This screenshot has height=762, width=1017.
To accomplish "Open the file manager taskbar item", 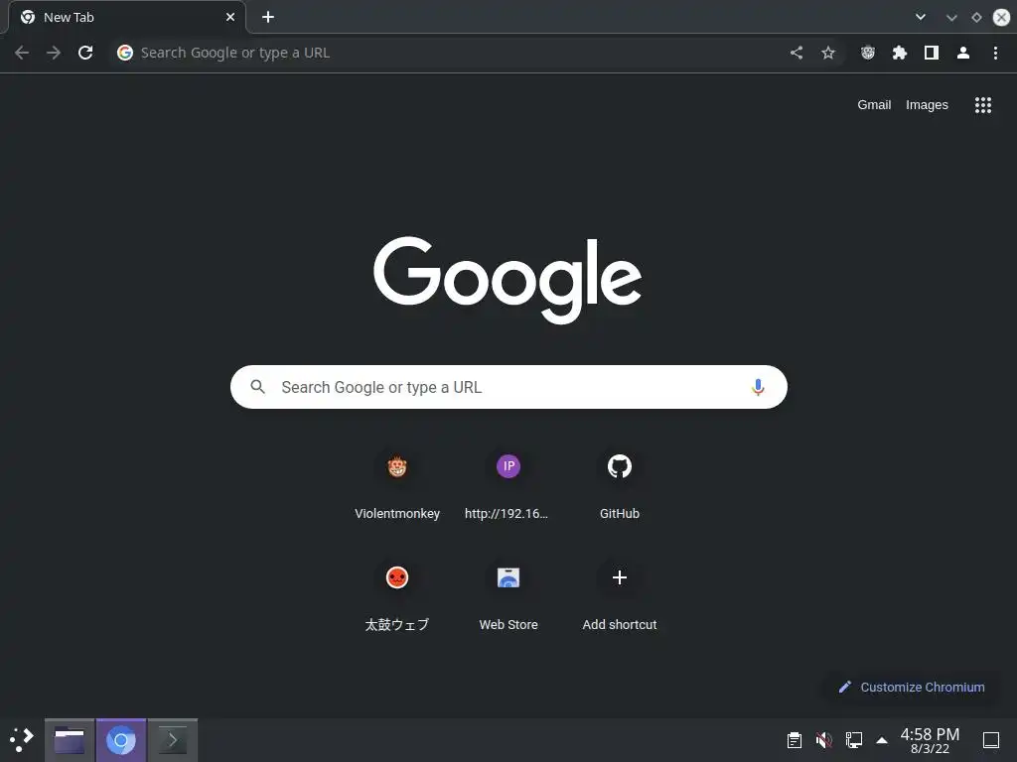I will pyautogui.click(x=70, y=740).
